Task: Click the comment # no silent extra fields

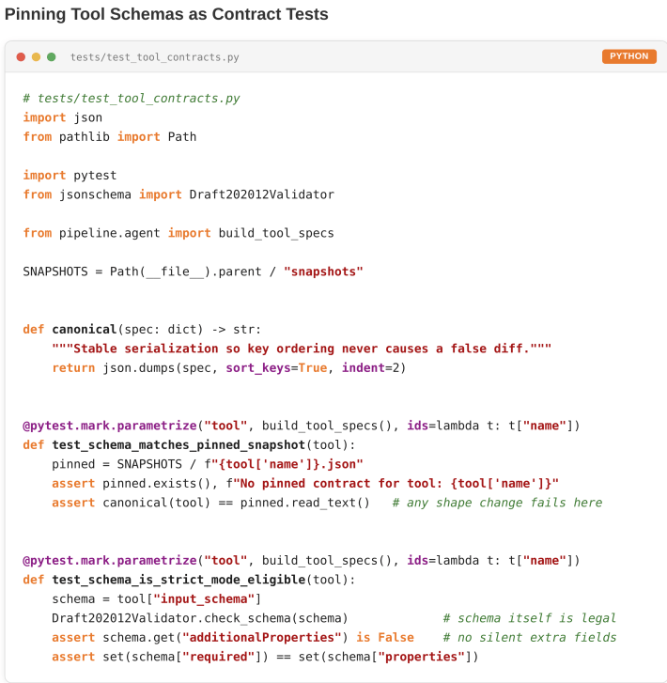Action: tap(530, 637)
